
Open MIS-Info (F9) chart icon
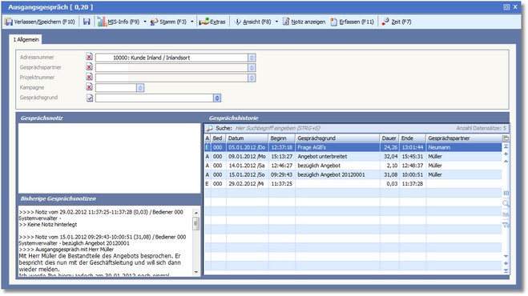click(102, 22)
